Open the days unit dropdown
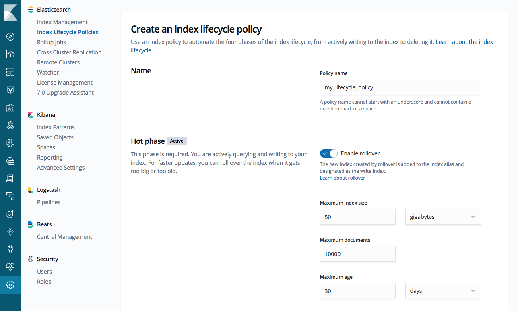The height and width of the screenshot is (311, 518). coord(443,290)
